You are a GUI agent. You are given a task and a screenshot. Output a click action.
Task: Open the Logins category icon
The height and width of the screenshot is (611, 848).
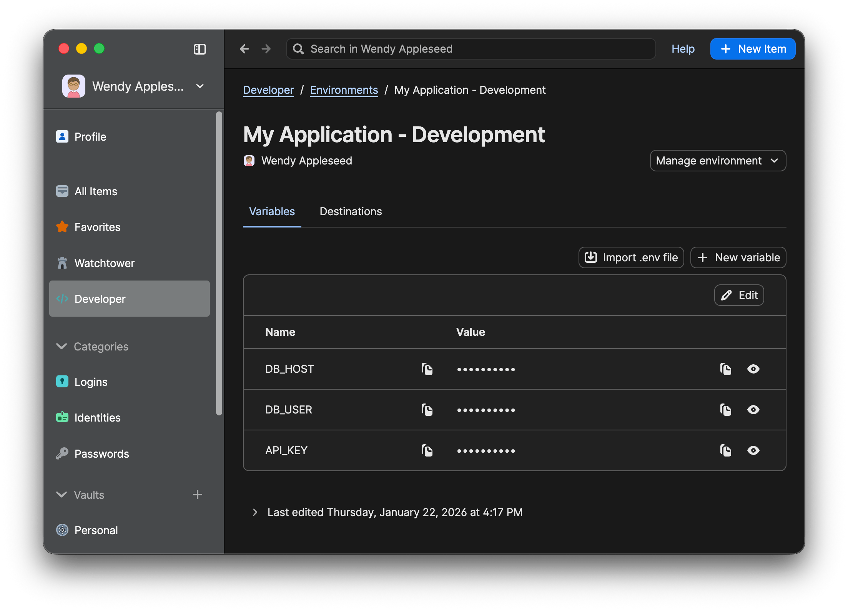pos(62,382)
